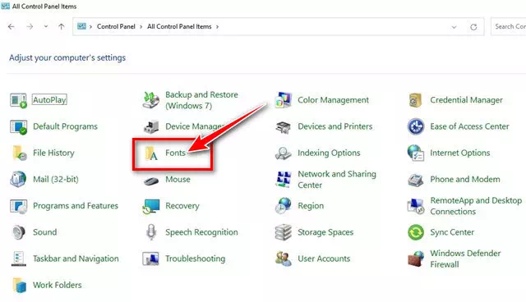
Task: Expand chevron after All Control Panel Items
Action: 217,27
